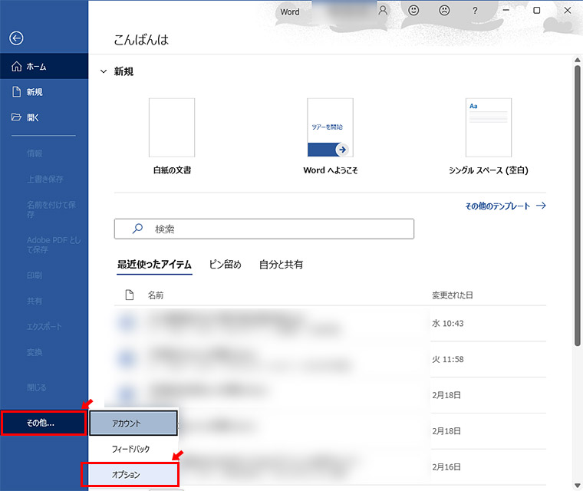The width and height of the screenshot is (583, 491).
Task: Open help with the question mark icon
Action: [475, 11]
